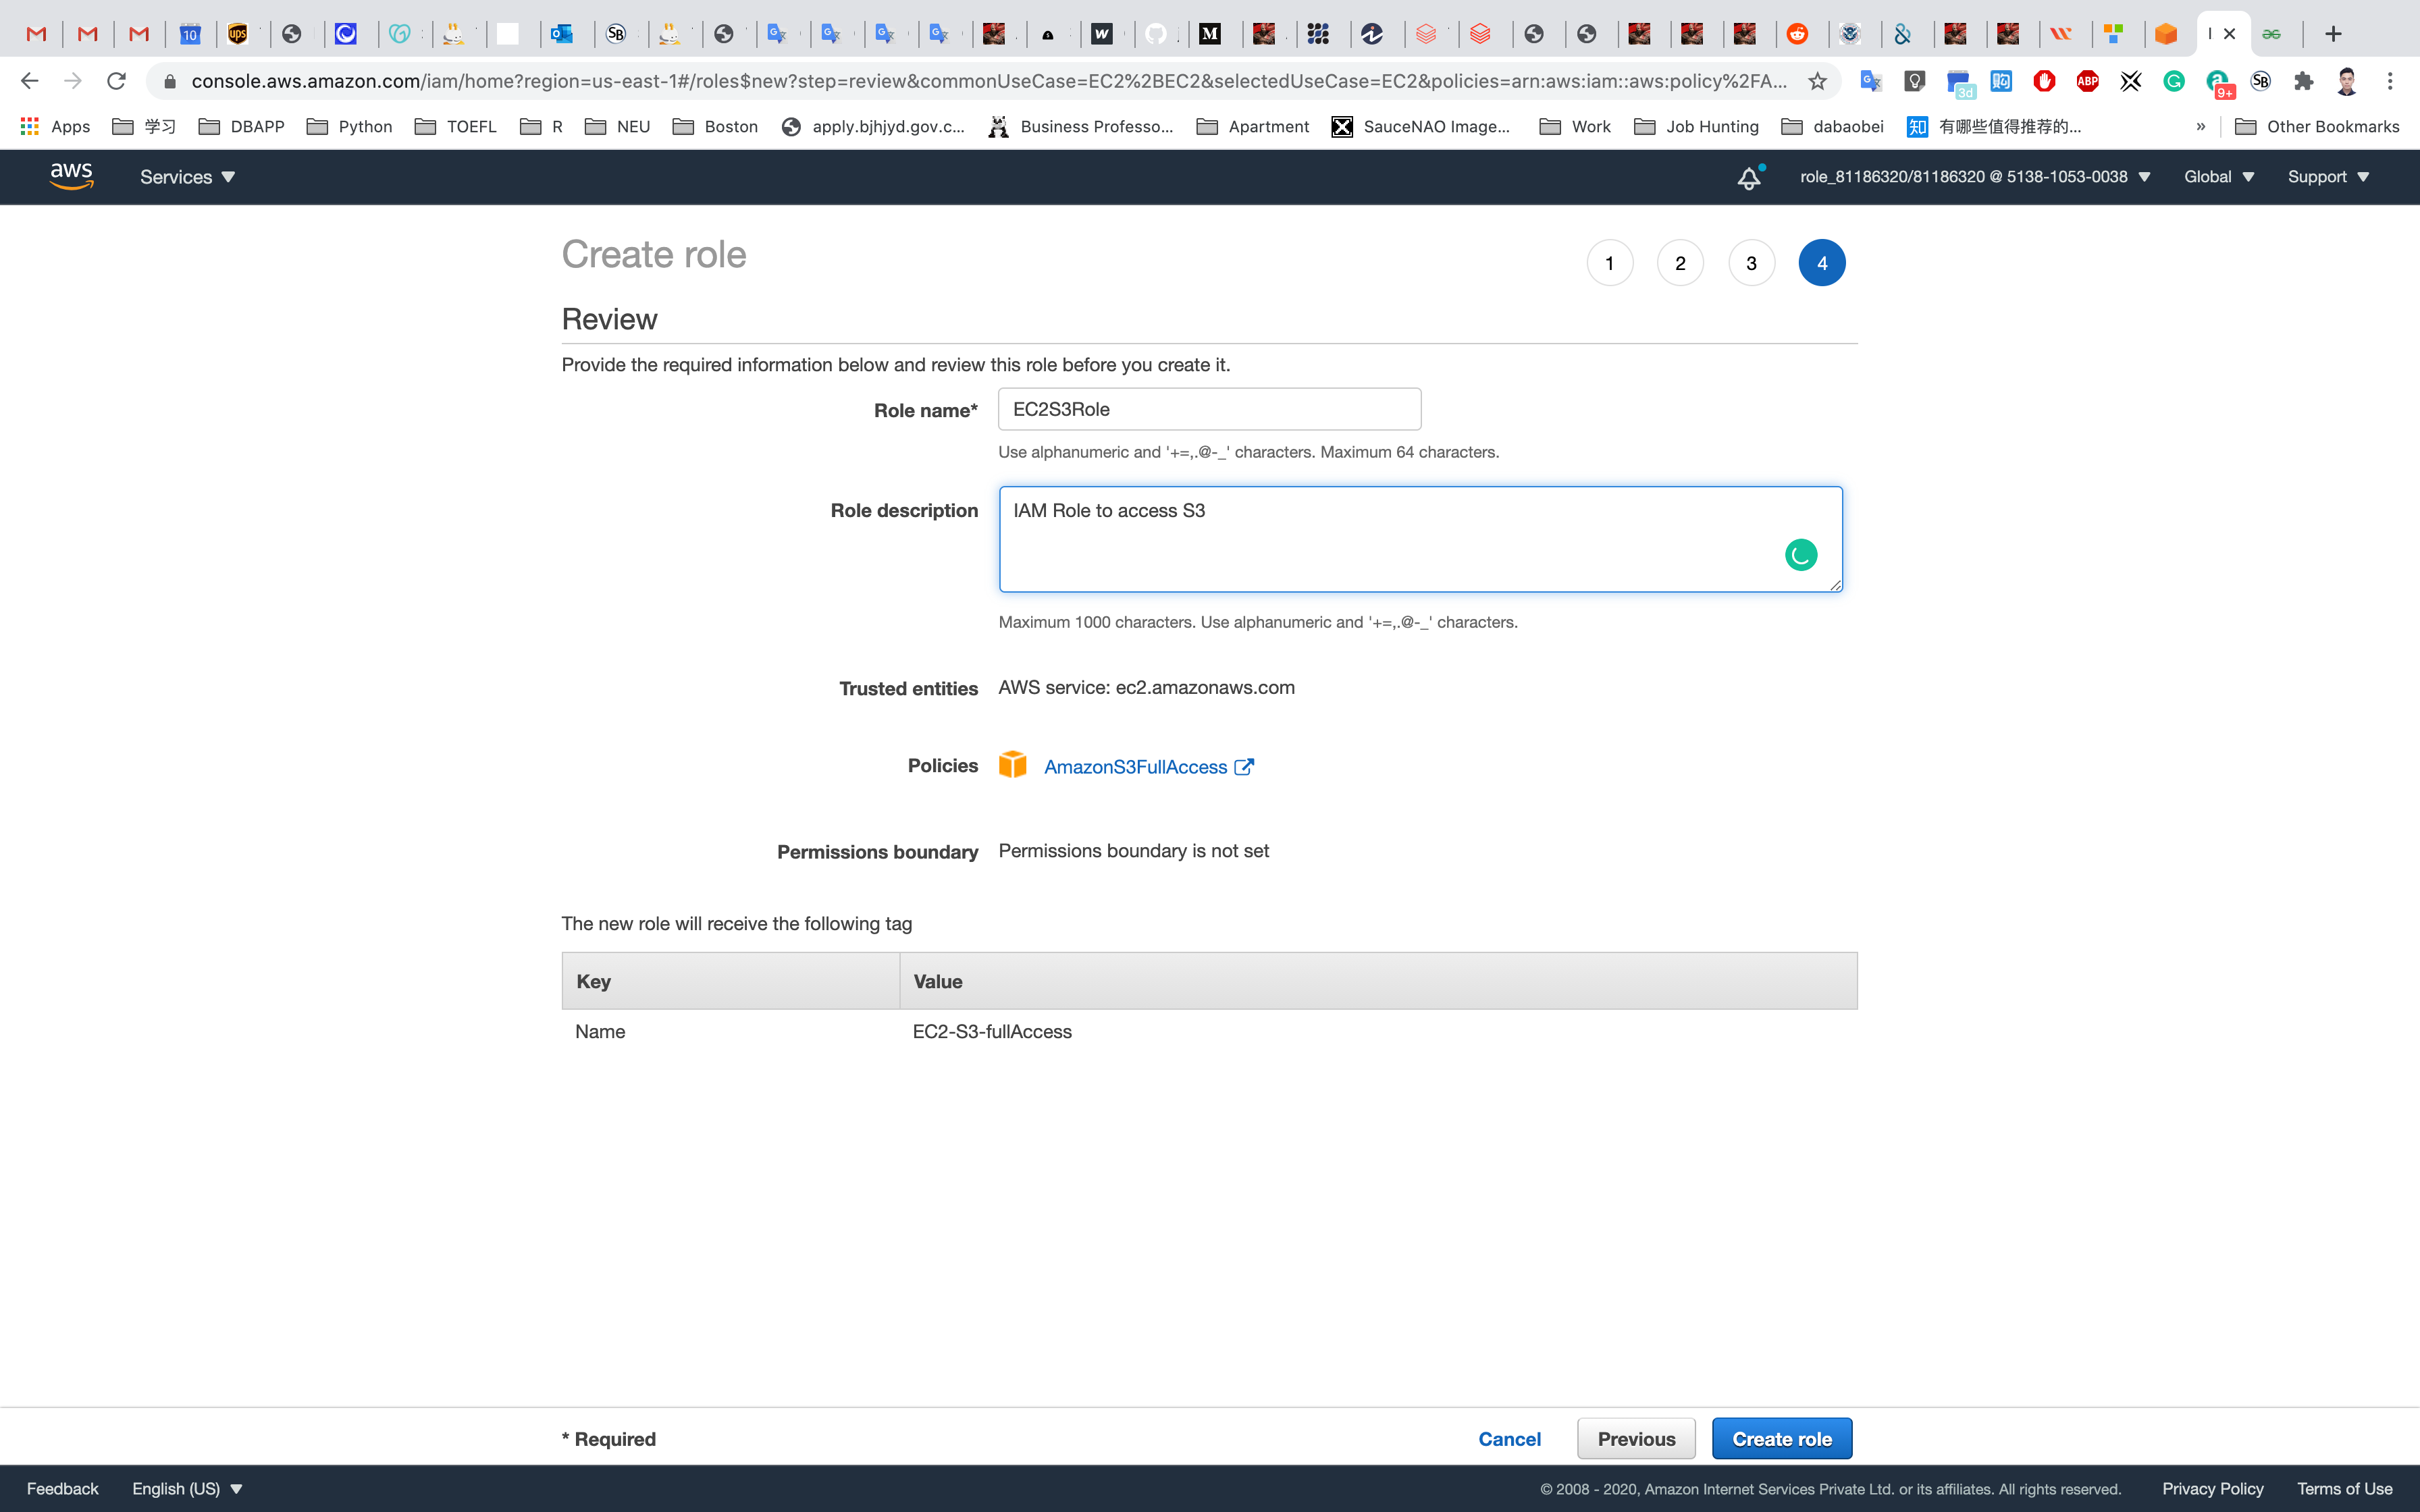The width and height of the screenshot is (2420, 1512).
Task: Click the Create role button
Action: [1781, 1439]
